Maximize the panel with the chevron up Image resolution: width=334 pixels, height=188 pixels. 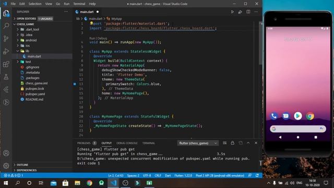click(x=248, y=143)
